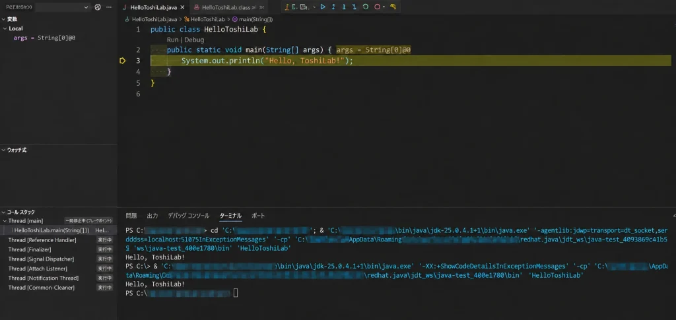Click line number 1 in the gutter
676x320 pixels.
(x=138, y=29)
